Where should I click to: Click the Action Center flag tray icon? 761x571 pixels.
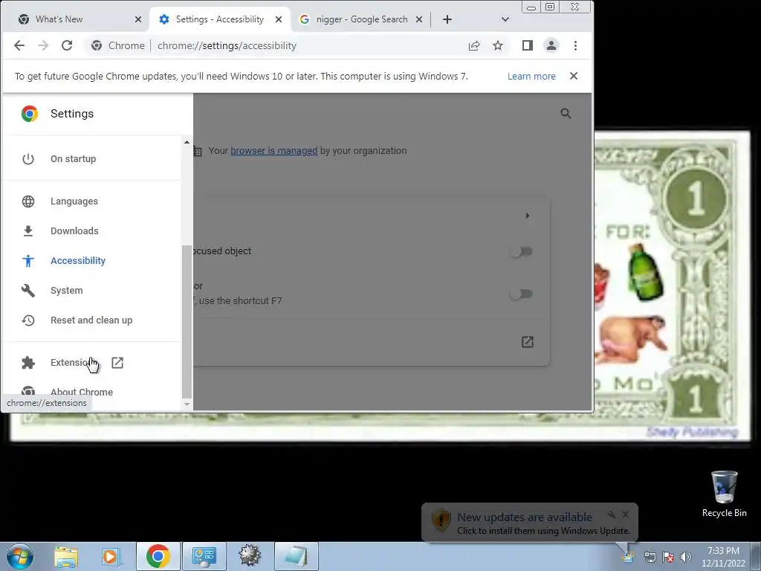[x=668, y=557]
